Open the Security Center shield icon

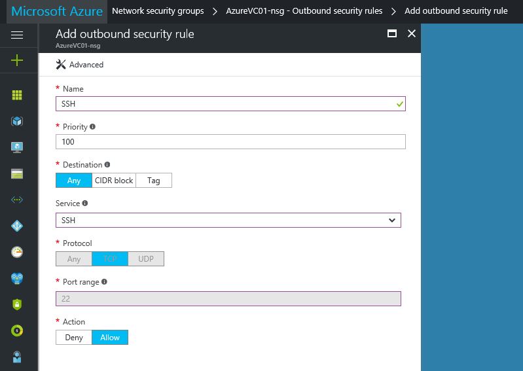pyautogui.click(x=17, y=304)
